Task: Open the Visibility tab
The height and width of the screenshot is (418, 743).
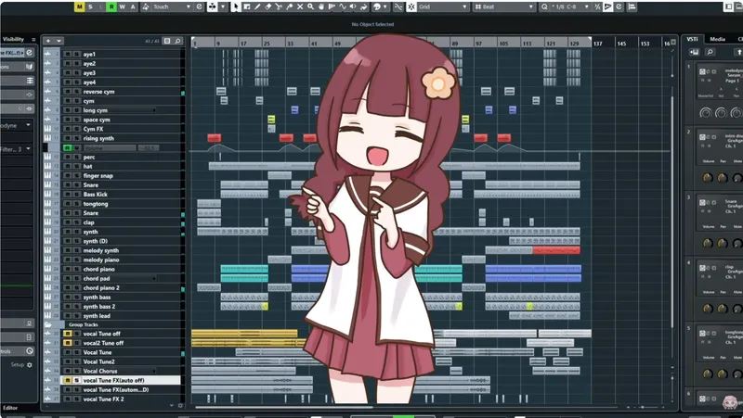Action: (x=13, y=39)
